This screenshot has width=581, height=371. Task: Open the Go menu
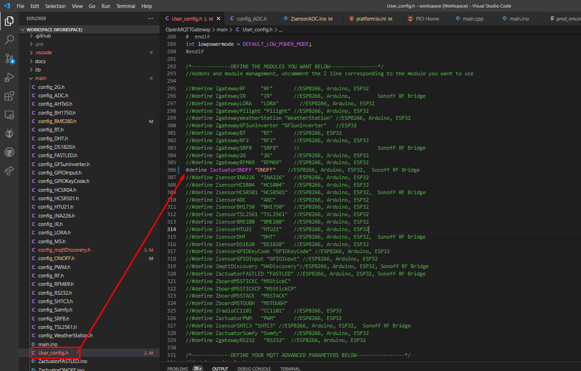tap(92, 6)
